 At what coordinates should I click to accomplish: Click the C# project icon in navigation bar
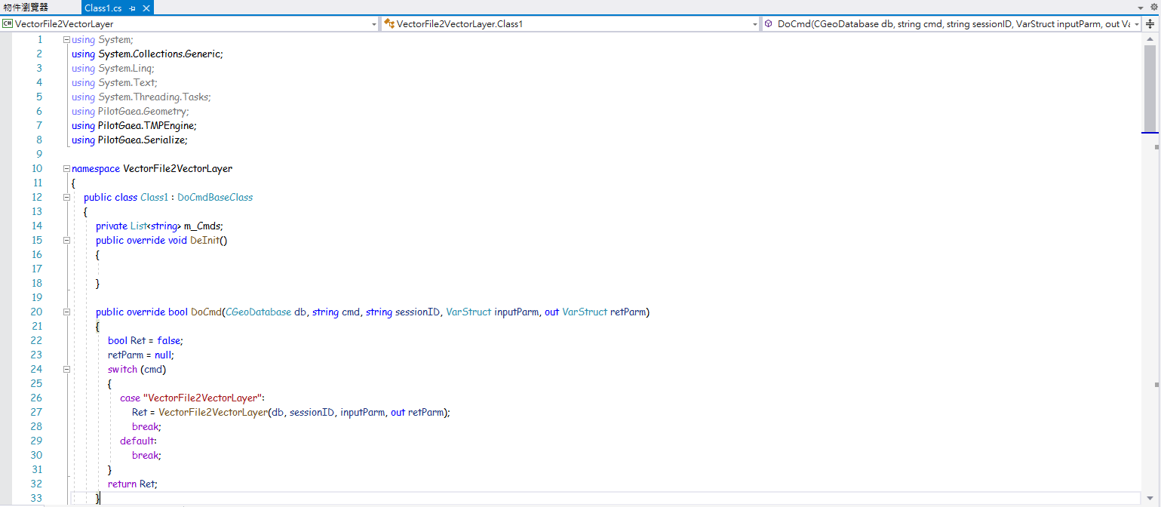[7, 23]
